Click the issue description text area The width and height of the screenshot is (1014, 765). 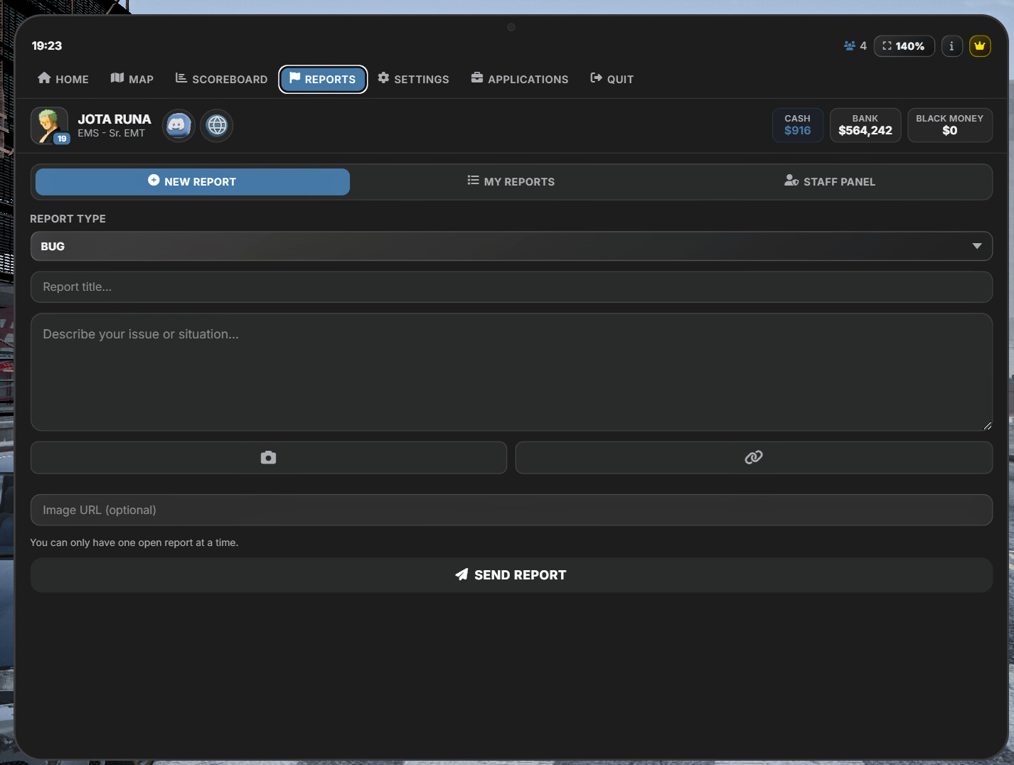click(x=511, y=372)
